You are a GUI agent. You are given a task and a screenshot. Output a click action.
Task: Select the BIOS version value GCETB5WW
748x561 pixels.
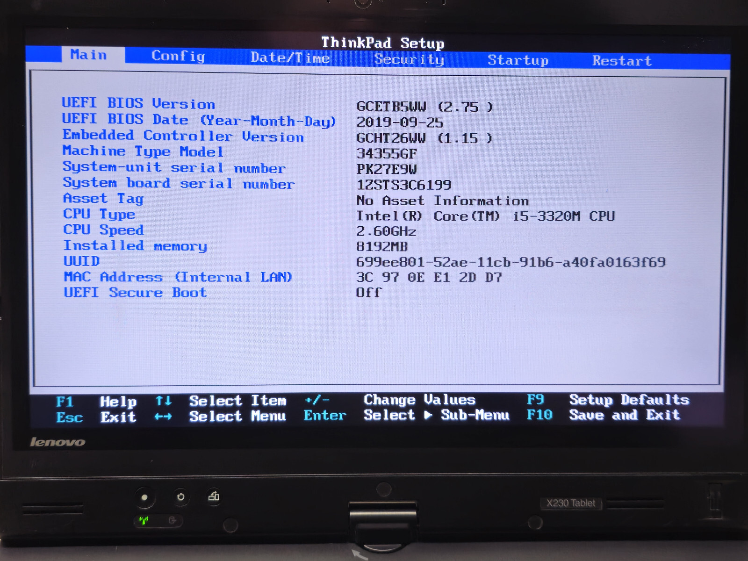point(424,107)
